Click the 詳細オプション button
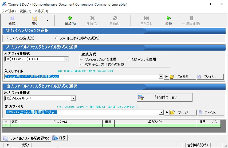Image resolution: width=228 pixels, height=148 pixels. (x=165, y=97)
